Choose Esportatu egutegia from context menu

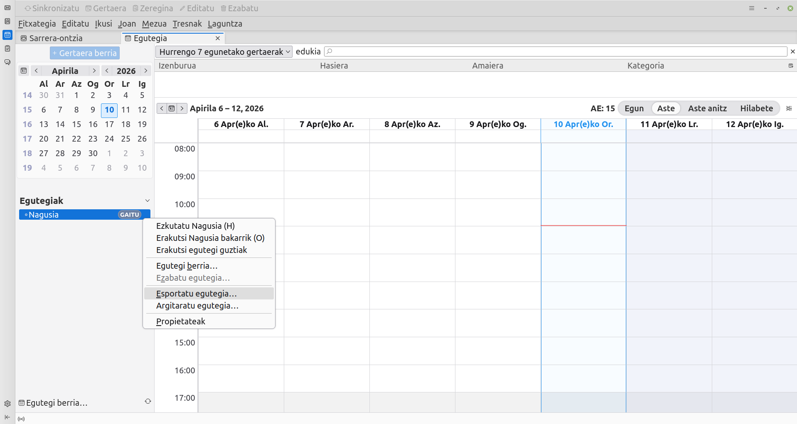tap(196, 294)
